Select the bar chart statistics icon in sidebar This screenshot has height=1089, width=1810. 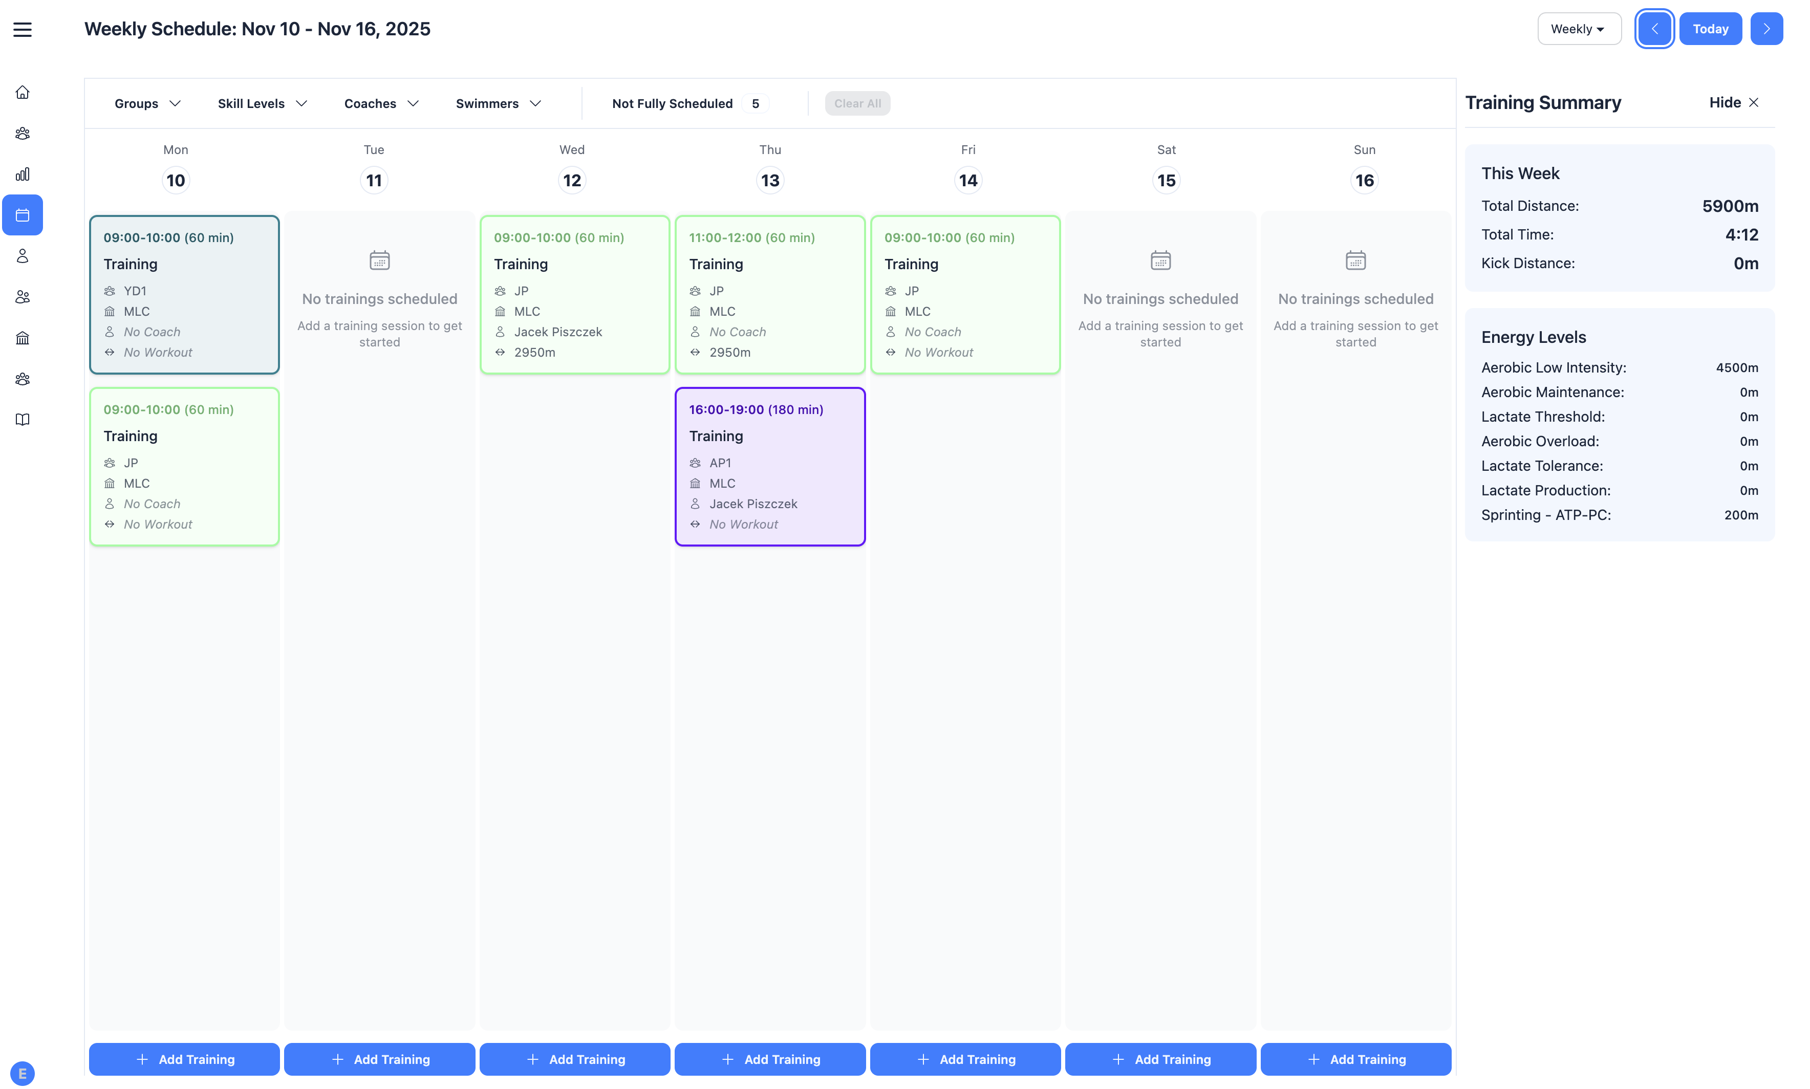pos(23,174)
